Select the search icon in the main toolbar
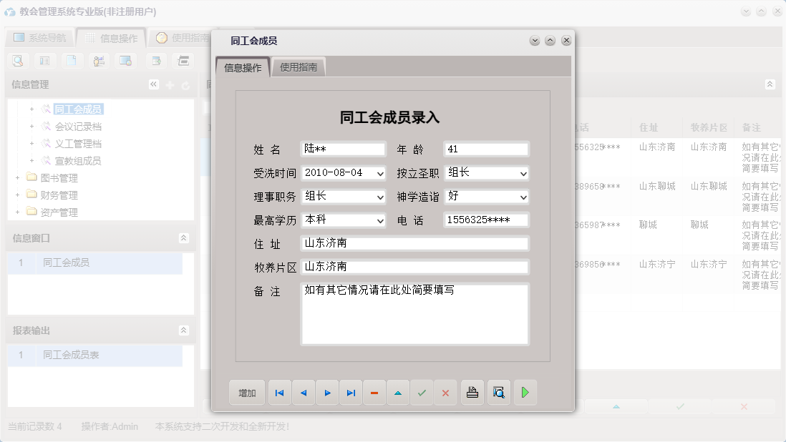The height and width of the screenshot is (442, 786). coord(17,61)
